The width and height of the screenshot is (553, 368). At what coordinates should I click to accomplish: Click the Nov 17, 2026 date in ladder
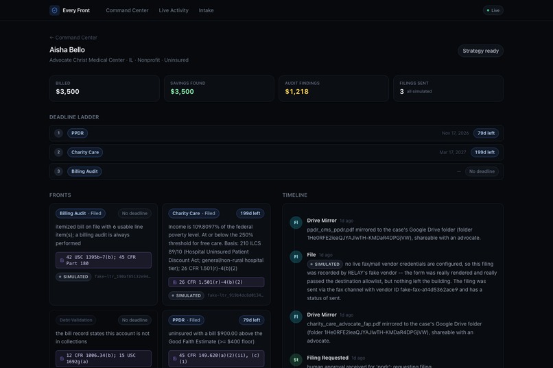[x=455, y=133]
